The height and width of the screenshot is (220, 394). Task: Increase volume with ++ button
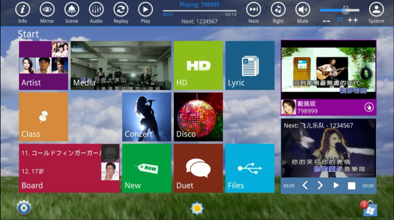(353, 20)
